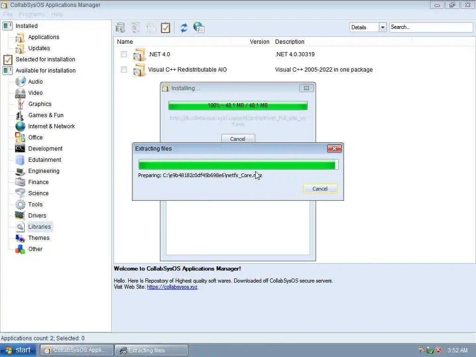The width and height of the screenshot is (476, 357).
Task: Switch to CollabSysOS Appli... taskbar button
Action: [x=77, y=350]
